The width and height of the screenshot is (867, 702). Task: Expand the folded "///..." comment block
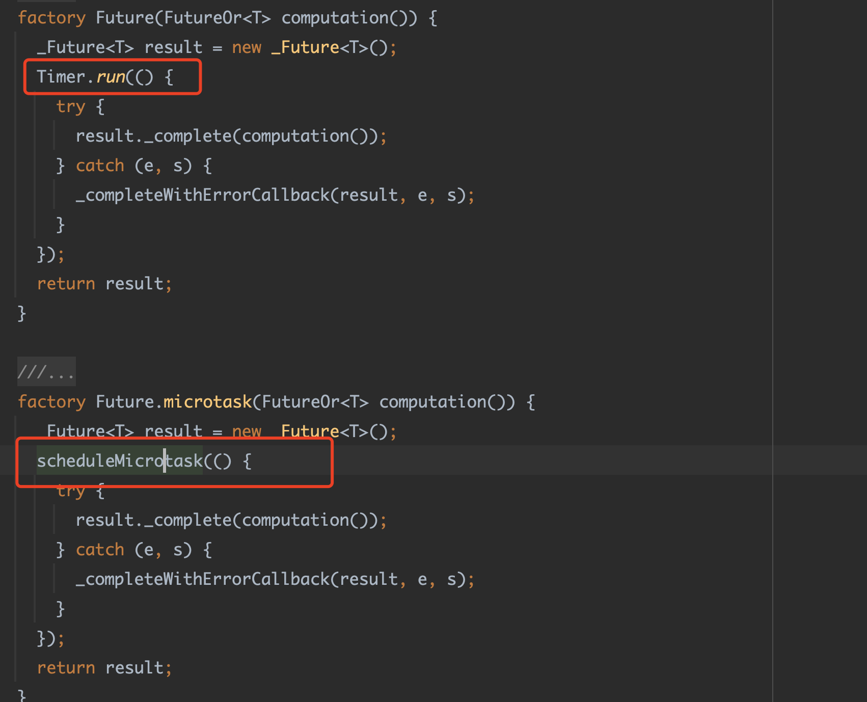tap(46, 372)
